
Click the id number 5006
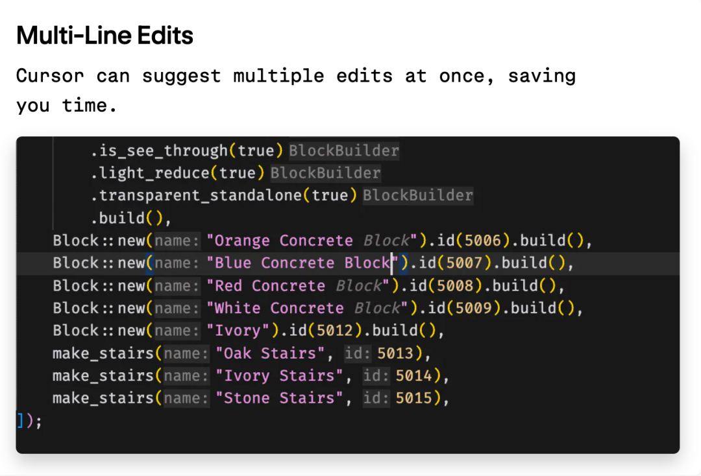(x=482, y=241)
